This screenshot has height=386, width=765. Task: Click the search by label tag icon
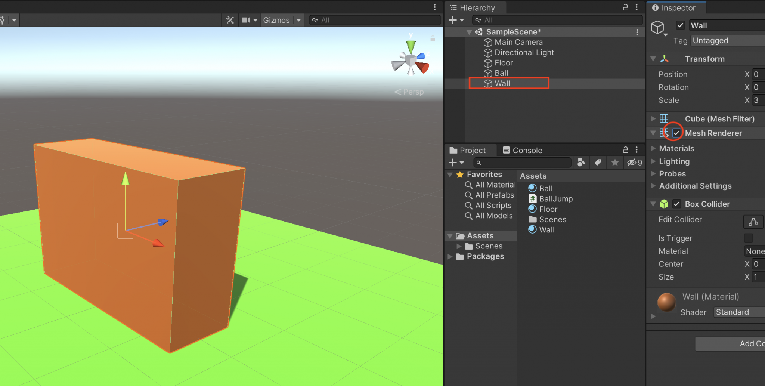(x=598, y=162)
